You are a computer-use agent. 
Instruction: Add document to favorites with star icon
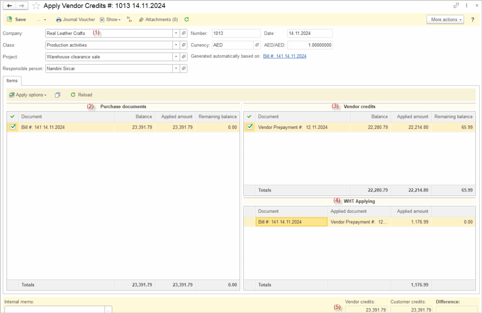coord(36,6)
